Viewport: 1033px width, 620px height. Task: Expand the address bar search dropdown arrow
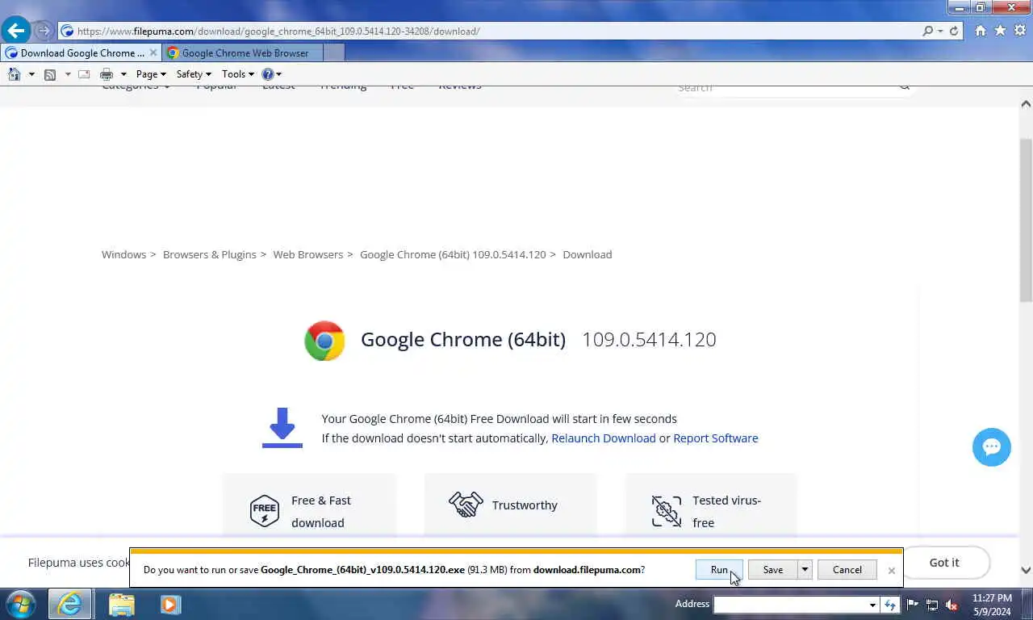pyautogui.click(x=940, y=31)
